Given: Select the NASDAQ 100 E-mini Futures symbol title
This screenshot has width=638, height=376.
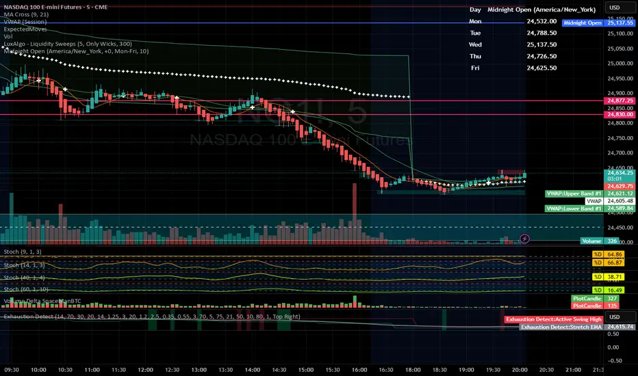Looking at the screenshot, I should pyautogui.click(x=55, y=7).
